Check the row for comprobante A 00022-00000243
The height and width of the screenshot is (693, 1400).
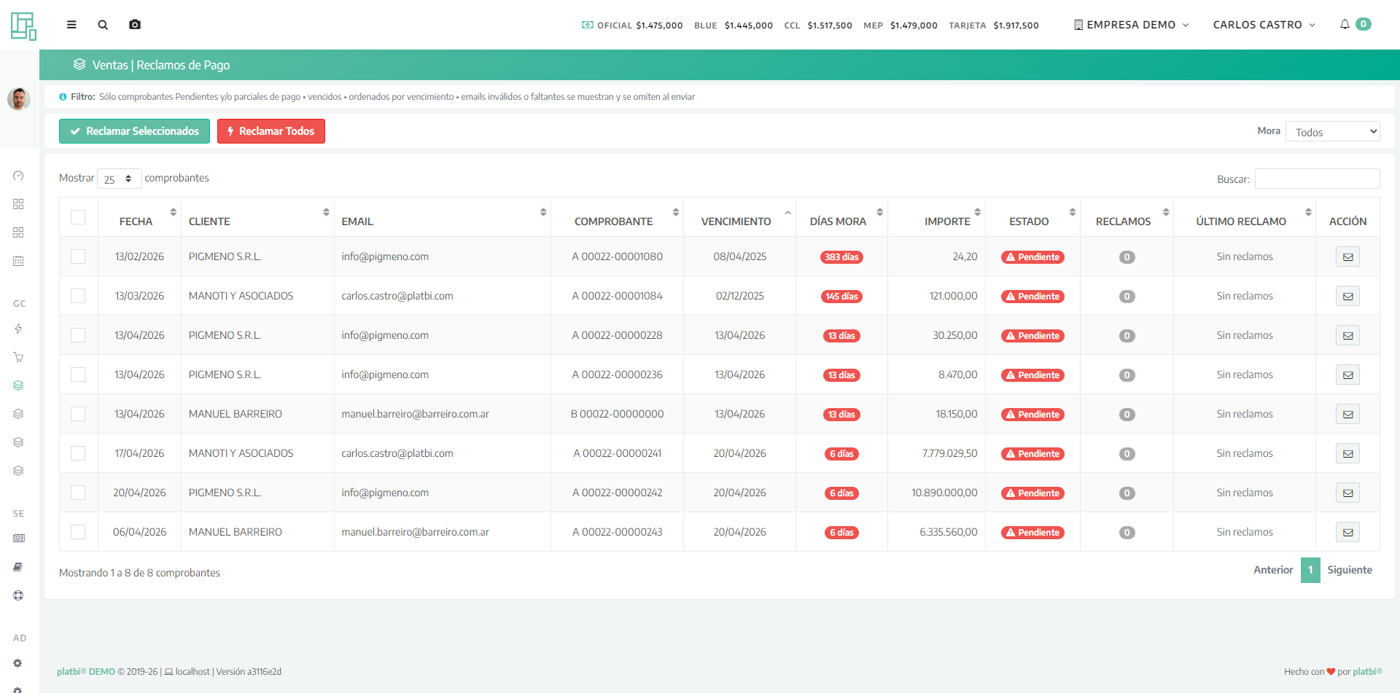pos(78,532)
